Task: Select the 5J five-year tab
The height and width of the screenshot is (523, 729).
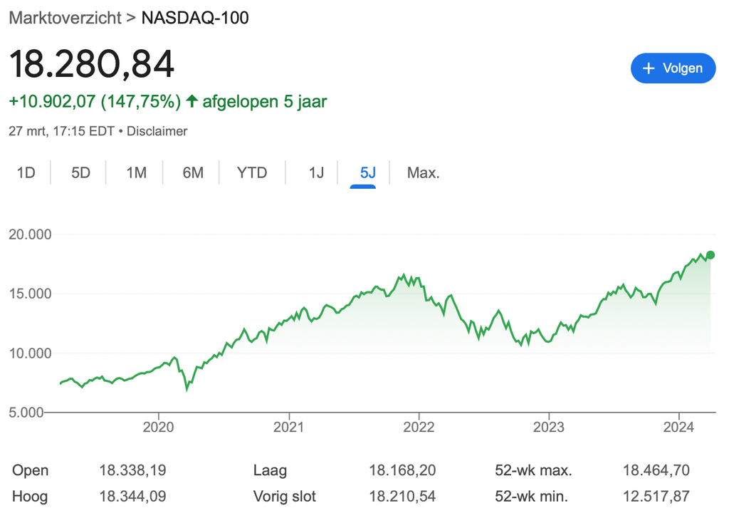Action: (367, 172)
